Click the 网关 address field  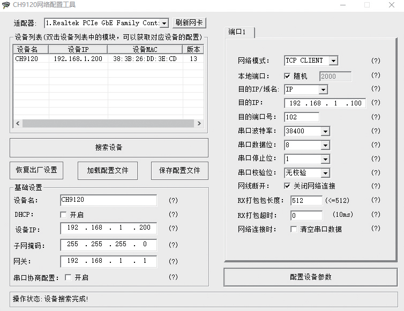pos(108,261)
